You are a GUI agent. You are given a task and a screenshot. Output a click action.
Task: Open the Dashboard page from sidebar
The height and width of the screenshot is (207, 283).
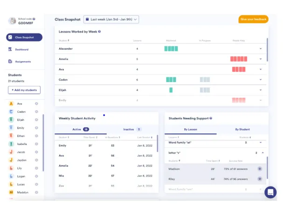(22, 49)
